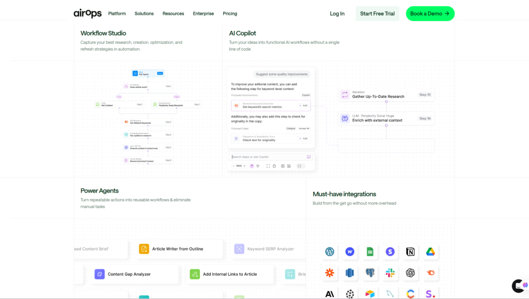529x299 pixels.
Task: Open the Enterprise menu item
Action: [203, 13]
